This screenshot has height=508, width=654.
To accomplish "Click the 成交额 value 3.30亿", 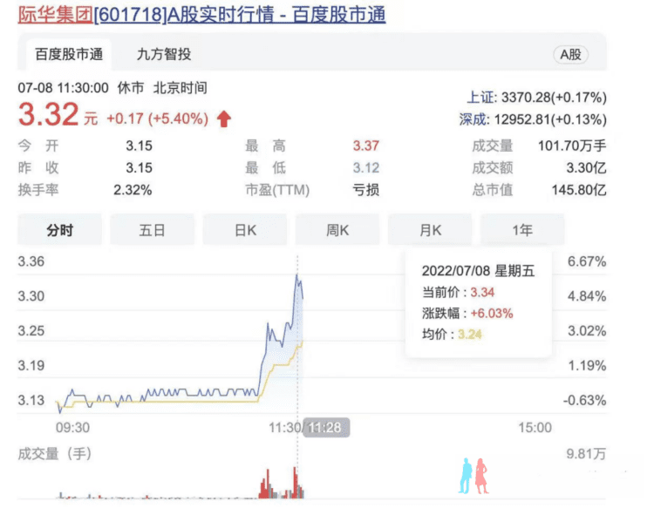I will coord(586,168).
